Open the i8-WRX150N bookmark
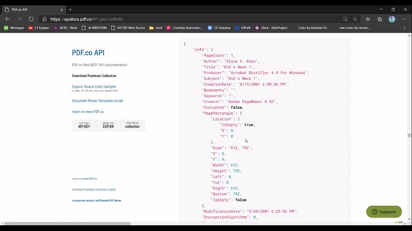Image resolution: width=412 pixels, height=231 pixels. click(x=94, y=28)
